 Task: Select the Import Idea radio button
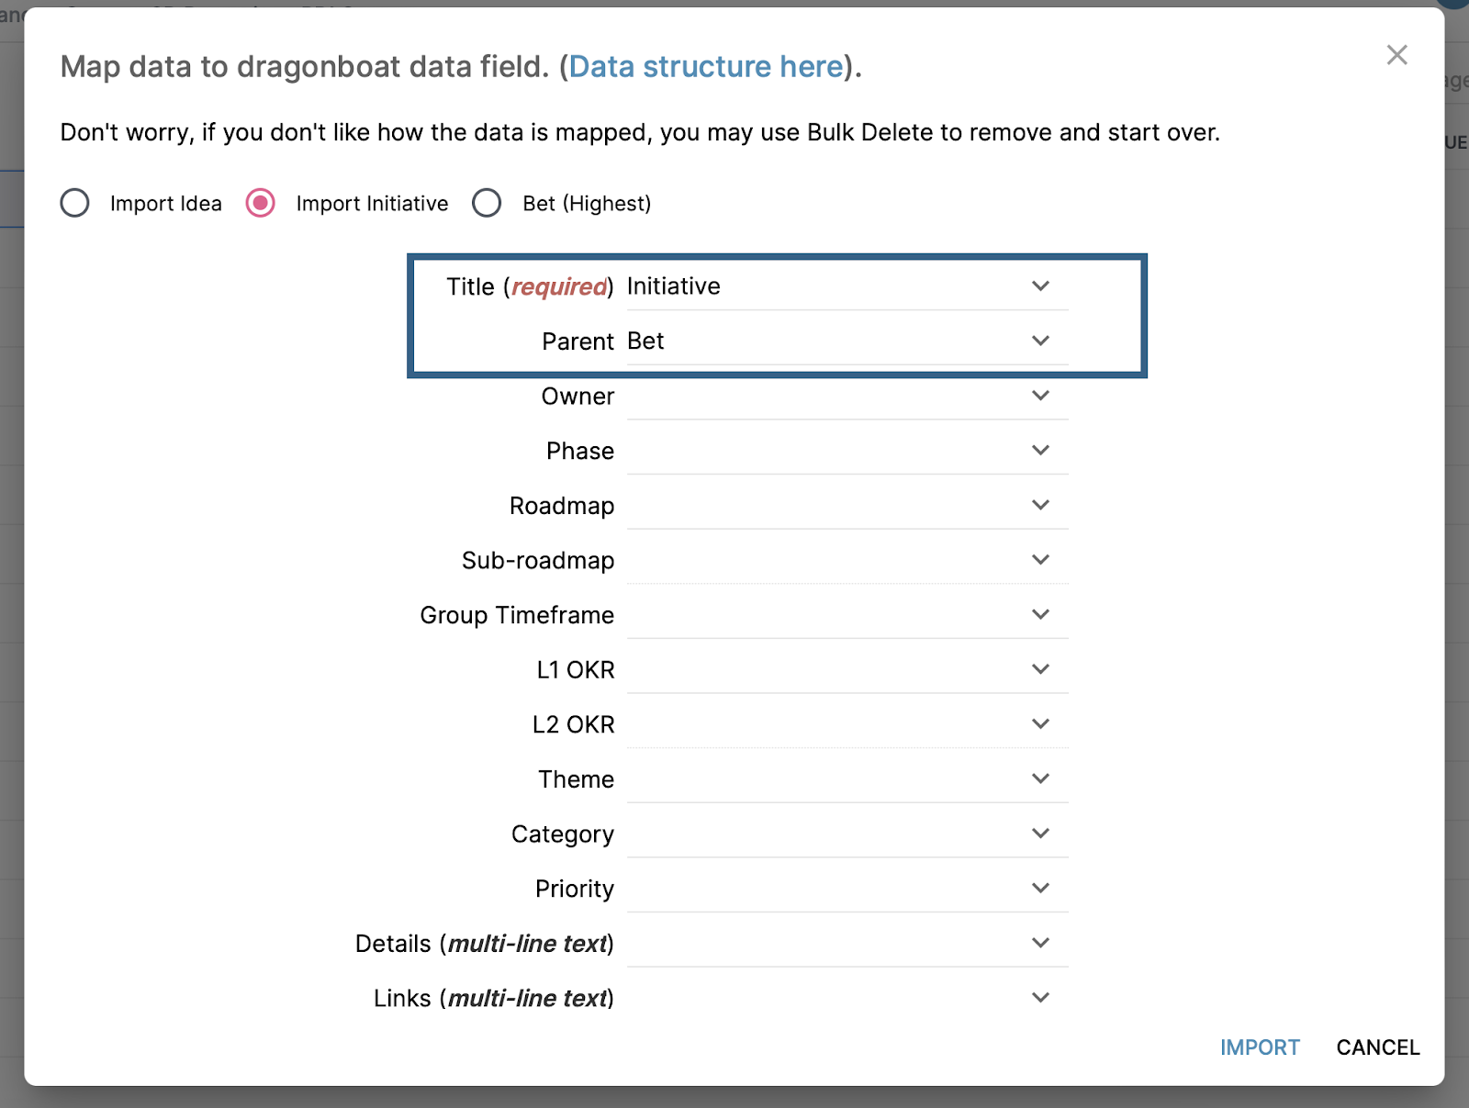pos(75,203)
